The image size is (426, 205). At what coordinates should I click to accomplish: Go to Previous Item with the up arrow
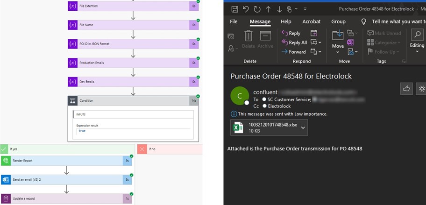[269, 9]
